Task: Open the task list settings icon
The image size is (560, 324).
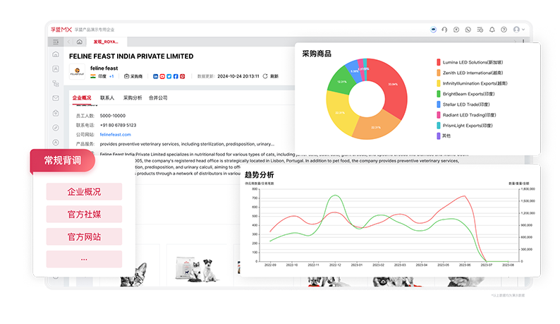Action: (480, 30)
